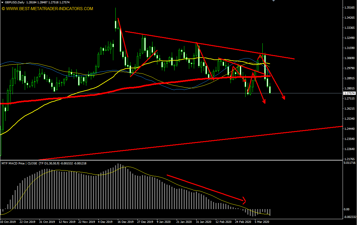This screenshot has height=225, width=357.
Task: Click the current price label 1.27574
Action: (x=349, y=93)
